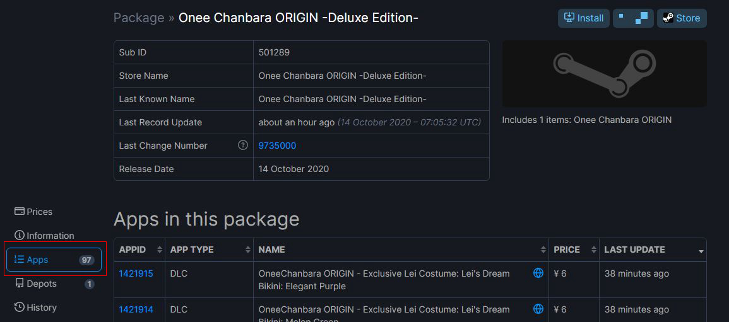This screenshot has width=729, height=322.
Task: Sort table by APPID column
Action: point(139,250)
